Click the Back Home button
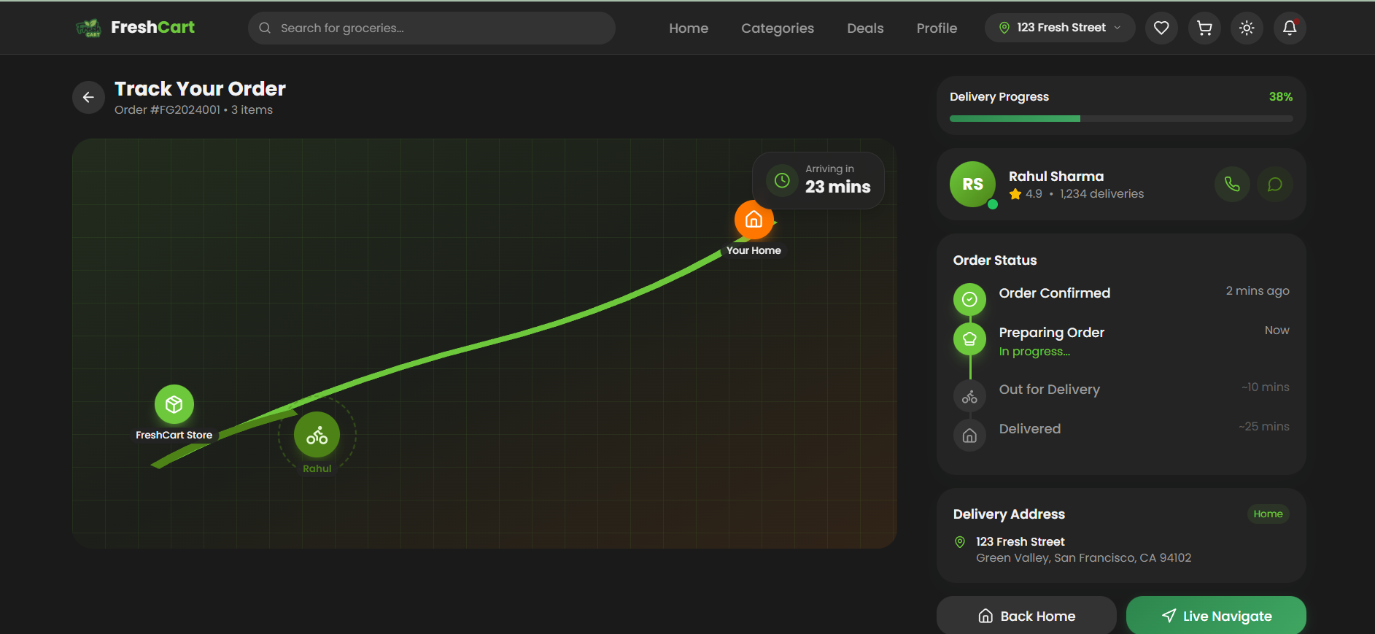Screen dimensions: 1375x634 1026,616
